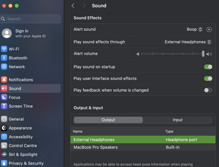
Task: Play the selected alert sound preview
Action: click(209, 29)
